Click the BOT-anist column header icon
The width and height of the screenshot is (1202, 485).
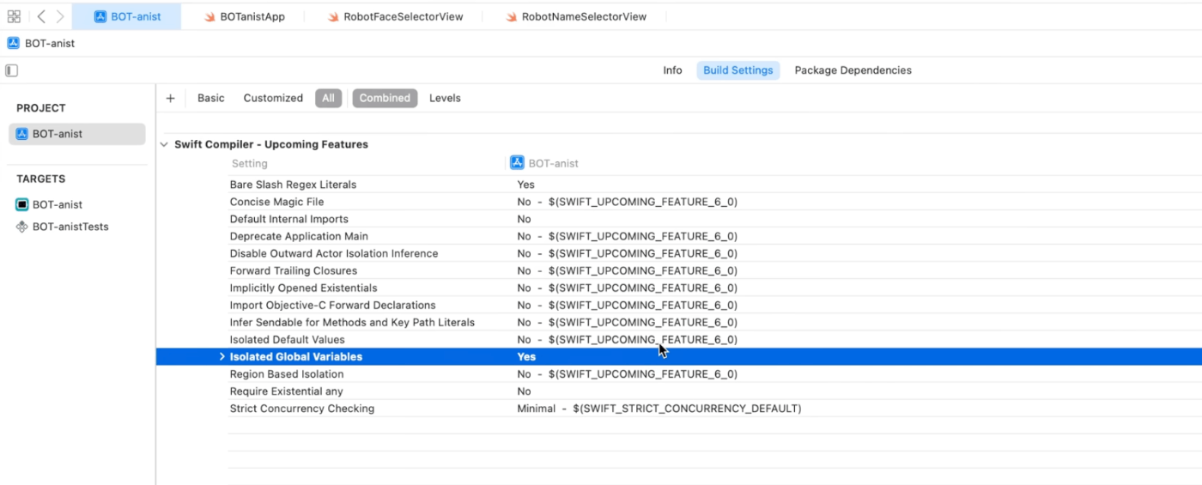tap(517, 163)
